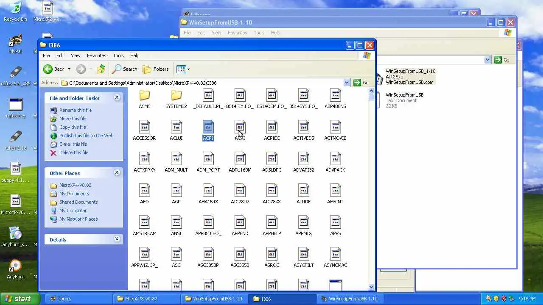Open the Favorites menu in I386
The height and width of the screenshot is (305, 543).
coord(97,55)
